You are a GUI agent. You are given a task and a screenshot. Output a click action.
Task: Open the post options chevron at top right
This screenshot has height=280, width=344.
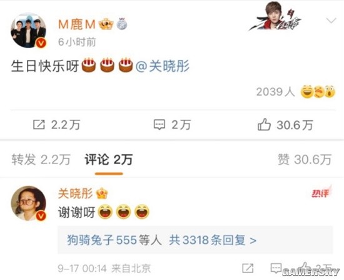(331, 21)
